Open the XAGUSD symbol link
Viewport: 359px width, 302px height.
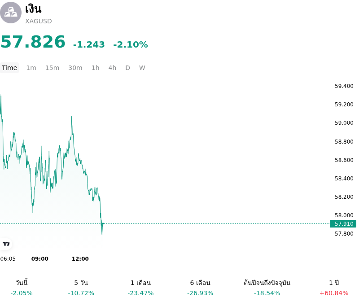point(39,21)
